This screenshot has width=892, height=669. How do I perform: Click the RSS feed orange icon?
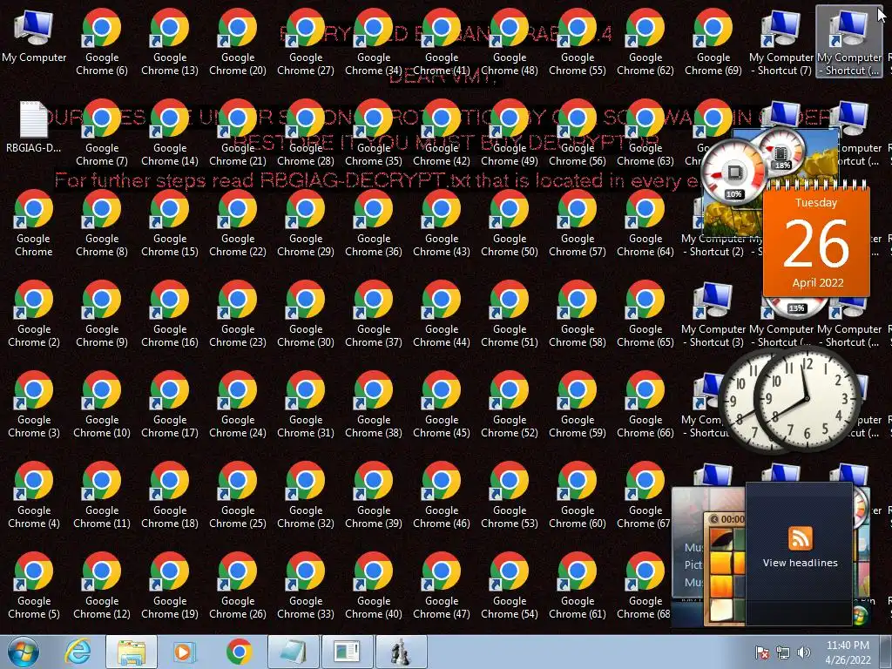(800, 538)
